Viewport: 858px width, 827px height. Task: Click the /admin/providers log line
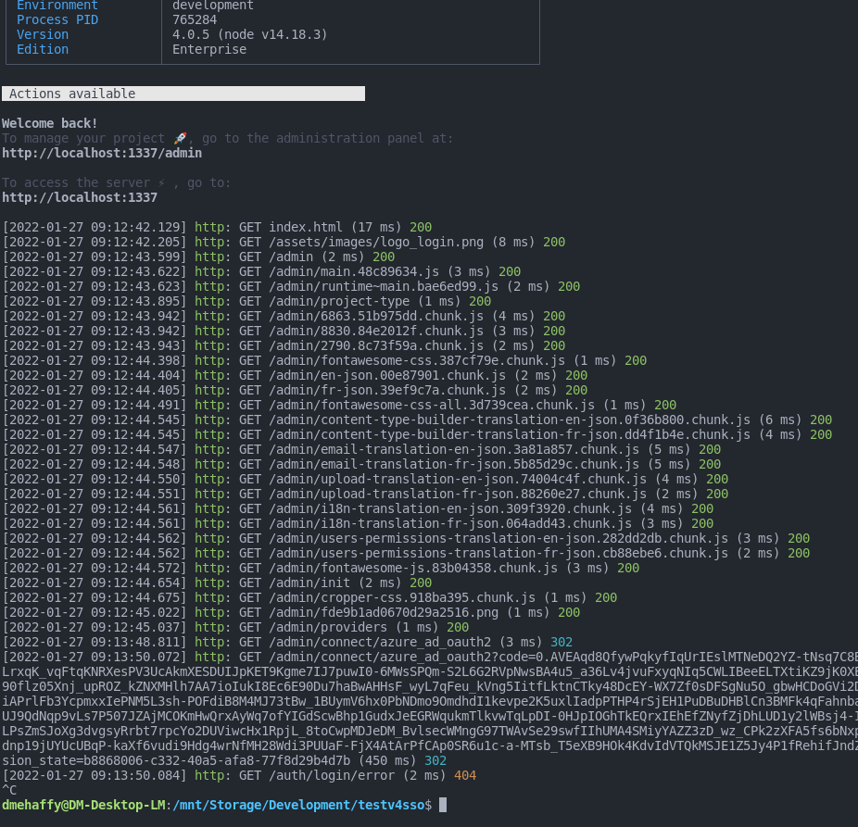pyautogui.click(x=236, y=627)
